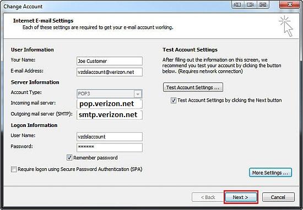The height and width of the screenshot is (210, 303).
Task: Click the title-bar icon with a right-pointing arrow
Action: [x=250, y=4]
